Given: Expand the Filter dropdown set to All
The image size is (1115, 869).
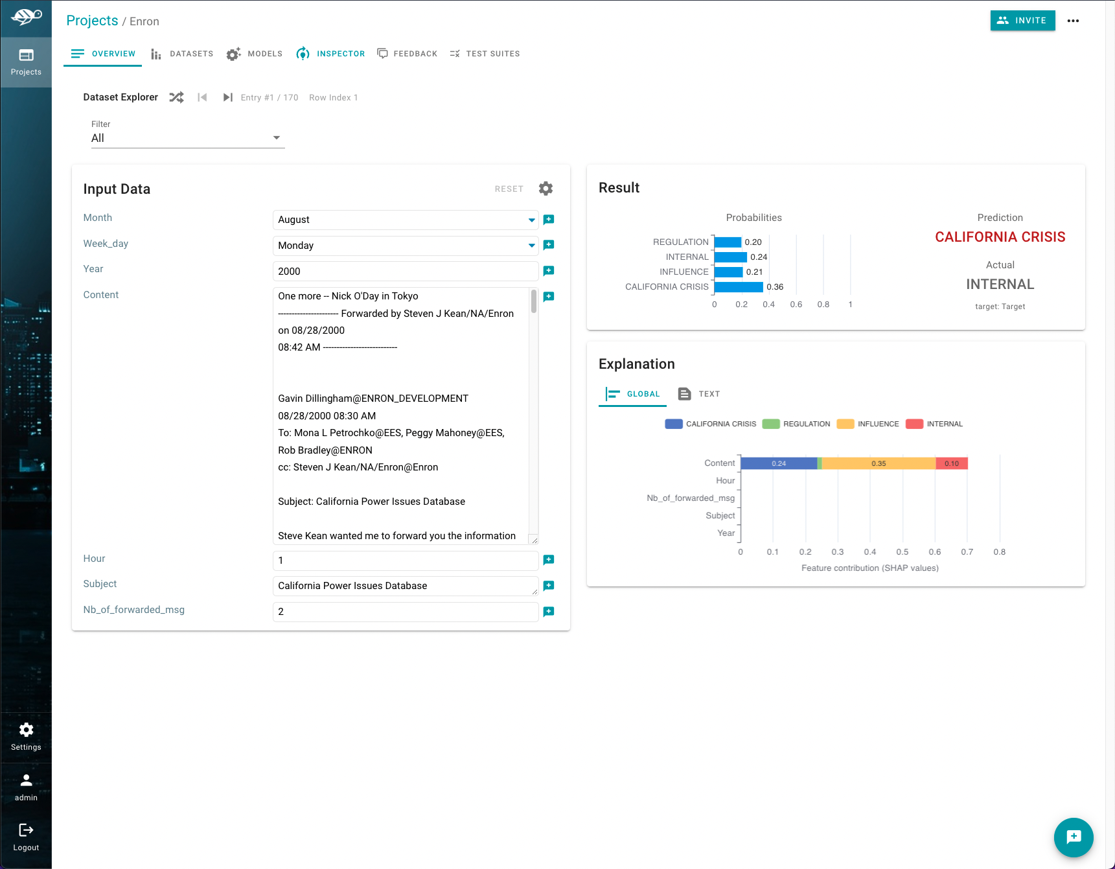Looking at the screenshot, I should (187, 138).
